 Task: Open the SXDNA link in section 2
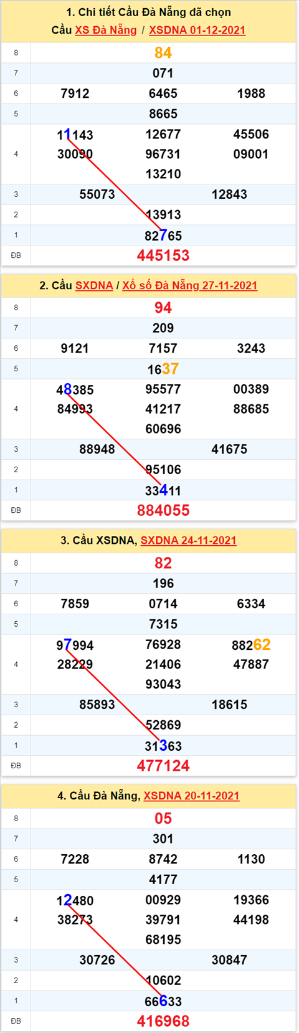(94, 285)
